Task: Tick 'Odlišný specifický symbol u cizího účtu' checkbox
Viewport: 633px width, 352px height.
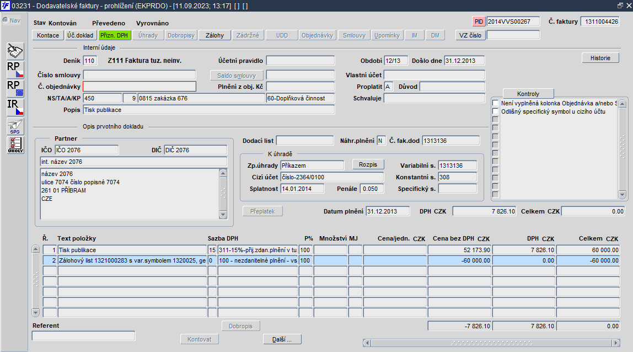Action: pyautogui.click(x=495, y=111)
